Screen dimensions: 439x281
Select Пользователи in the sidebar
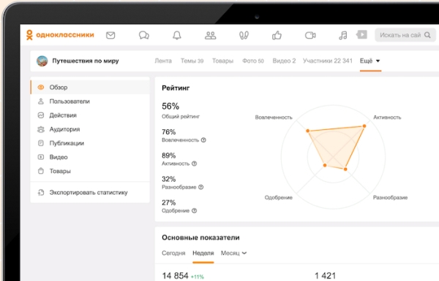(x=90, y=101)
